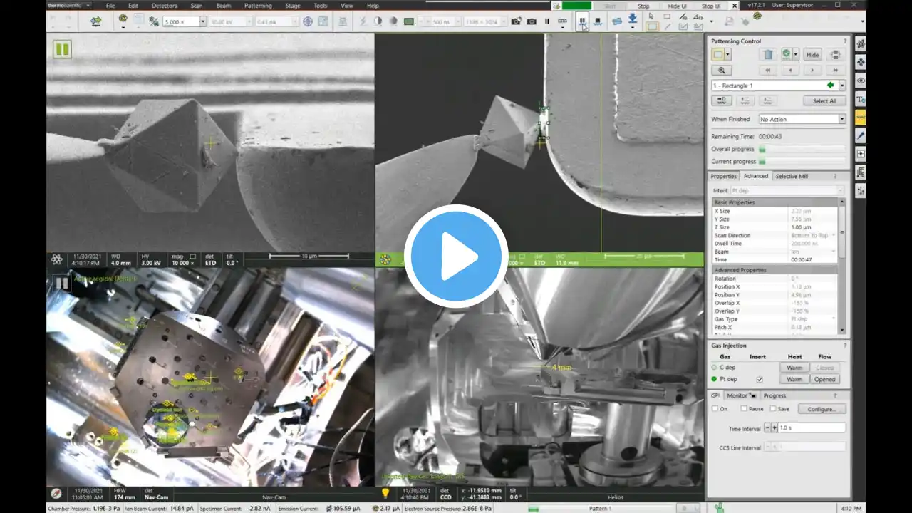The image size is (912, 513).
Task: Open the File menu
Action: [110, 6]
